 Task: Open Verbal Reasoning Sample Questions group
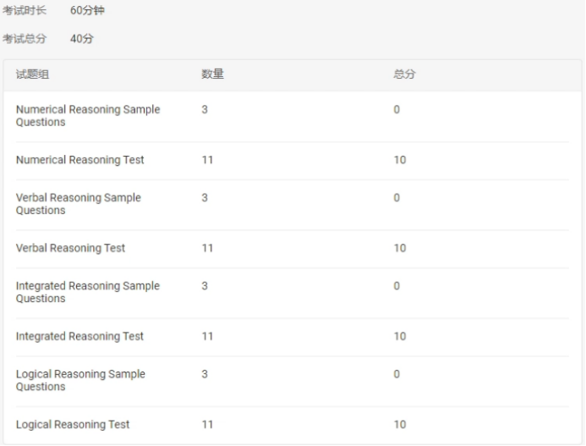click(78, 204)
